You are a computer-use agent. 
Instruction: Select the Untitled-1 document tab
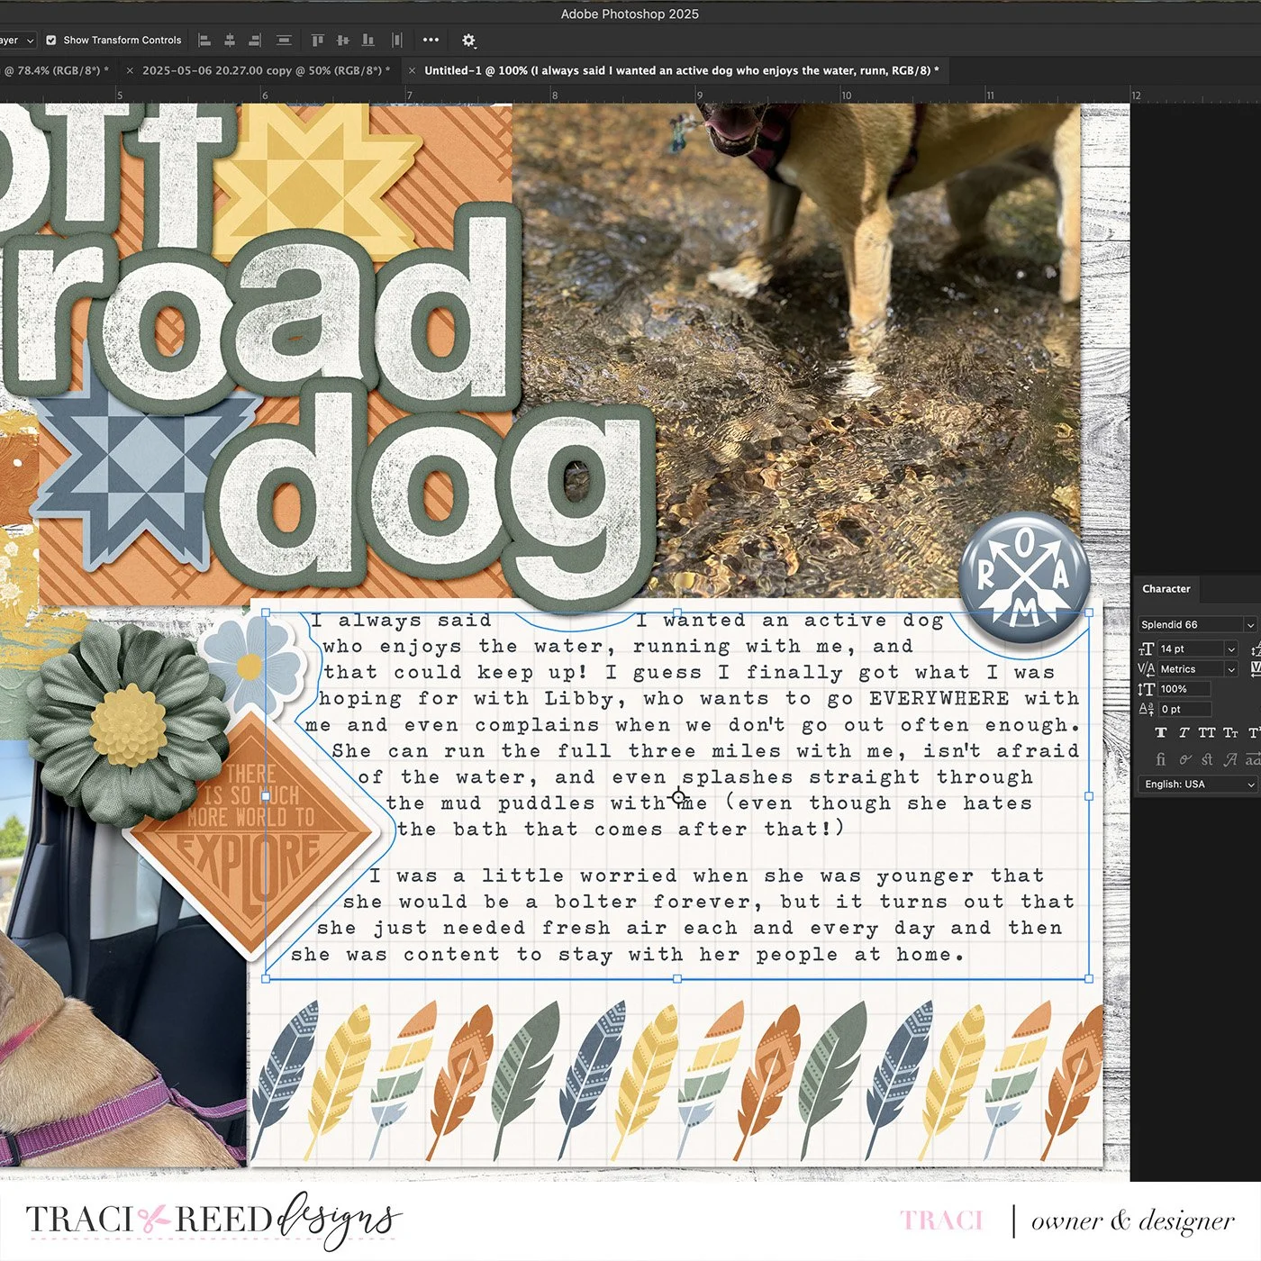(676, 69)
